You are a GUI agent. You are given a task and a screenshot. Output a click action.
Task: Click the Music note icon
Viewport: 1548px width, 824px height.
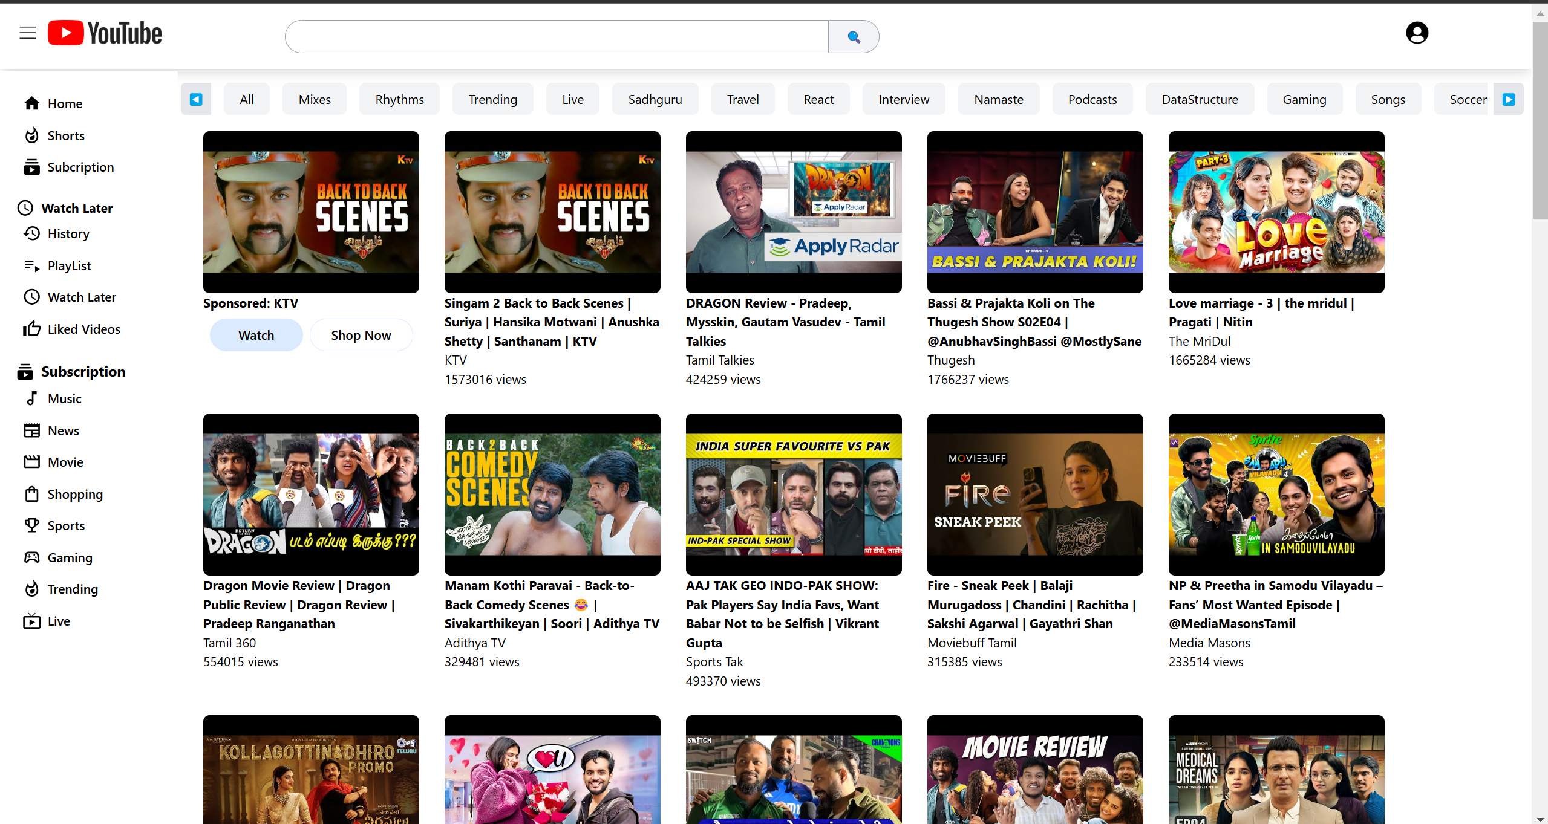32,398
